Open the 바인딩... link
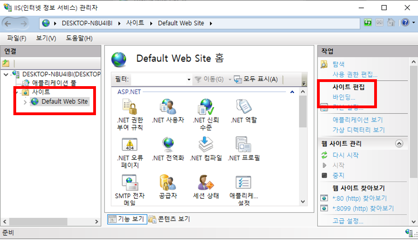 click(344, 97)
